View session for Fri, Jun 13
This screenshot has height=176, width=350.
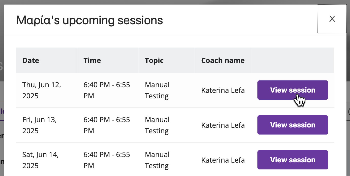[x=293, y=125]
